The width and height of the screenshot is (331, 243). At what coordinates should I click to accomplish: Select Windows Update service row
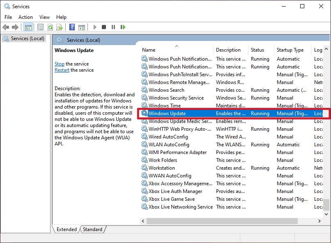pos(232,113)
